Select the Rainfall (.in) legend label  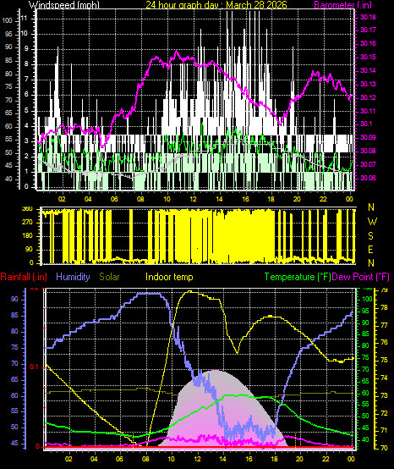[24, 277]
